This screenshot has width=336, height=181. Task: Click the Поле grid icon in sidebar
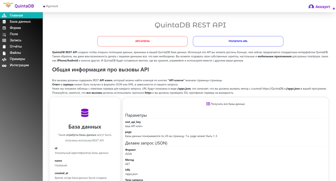pyautogui.click(x=4, y=34)
